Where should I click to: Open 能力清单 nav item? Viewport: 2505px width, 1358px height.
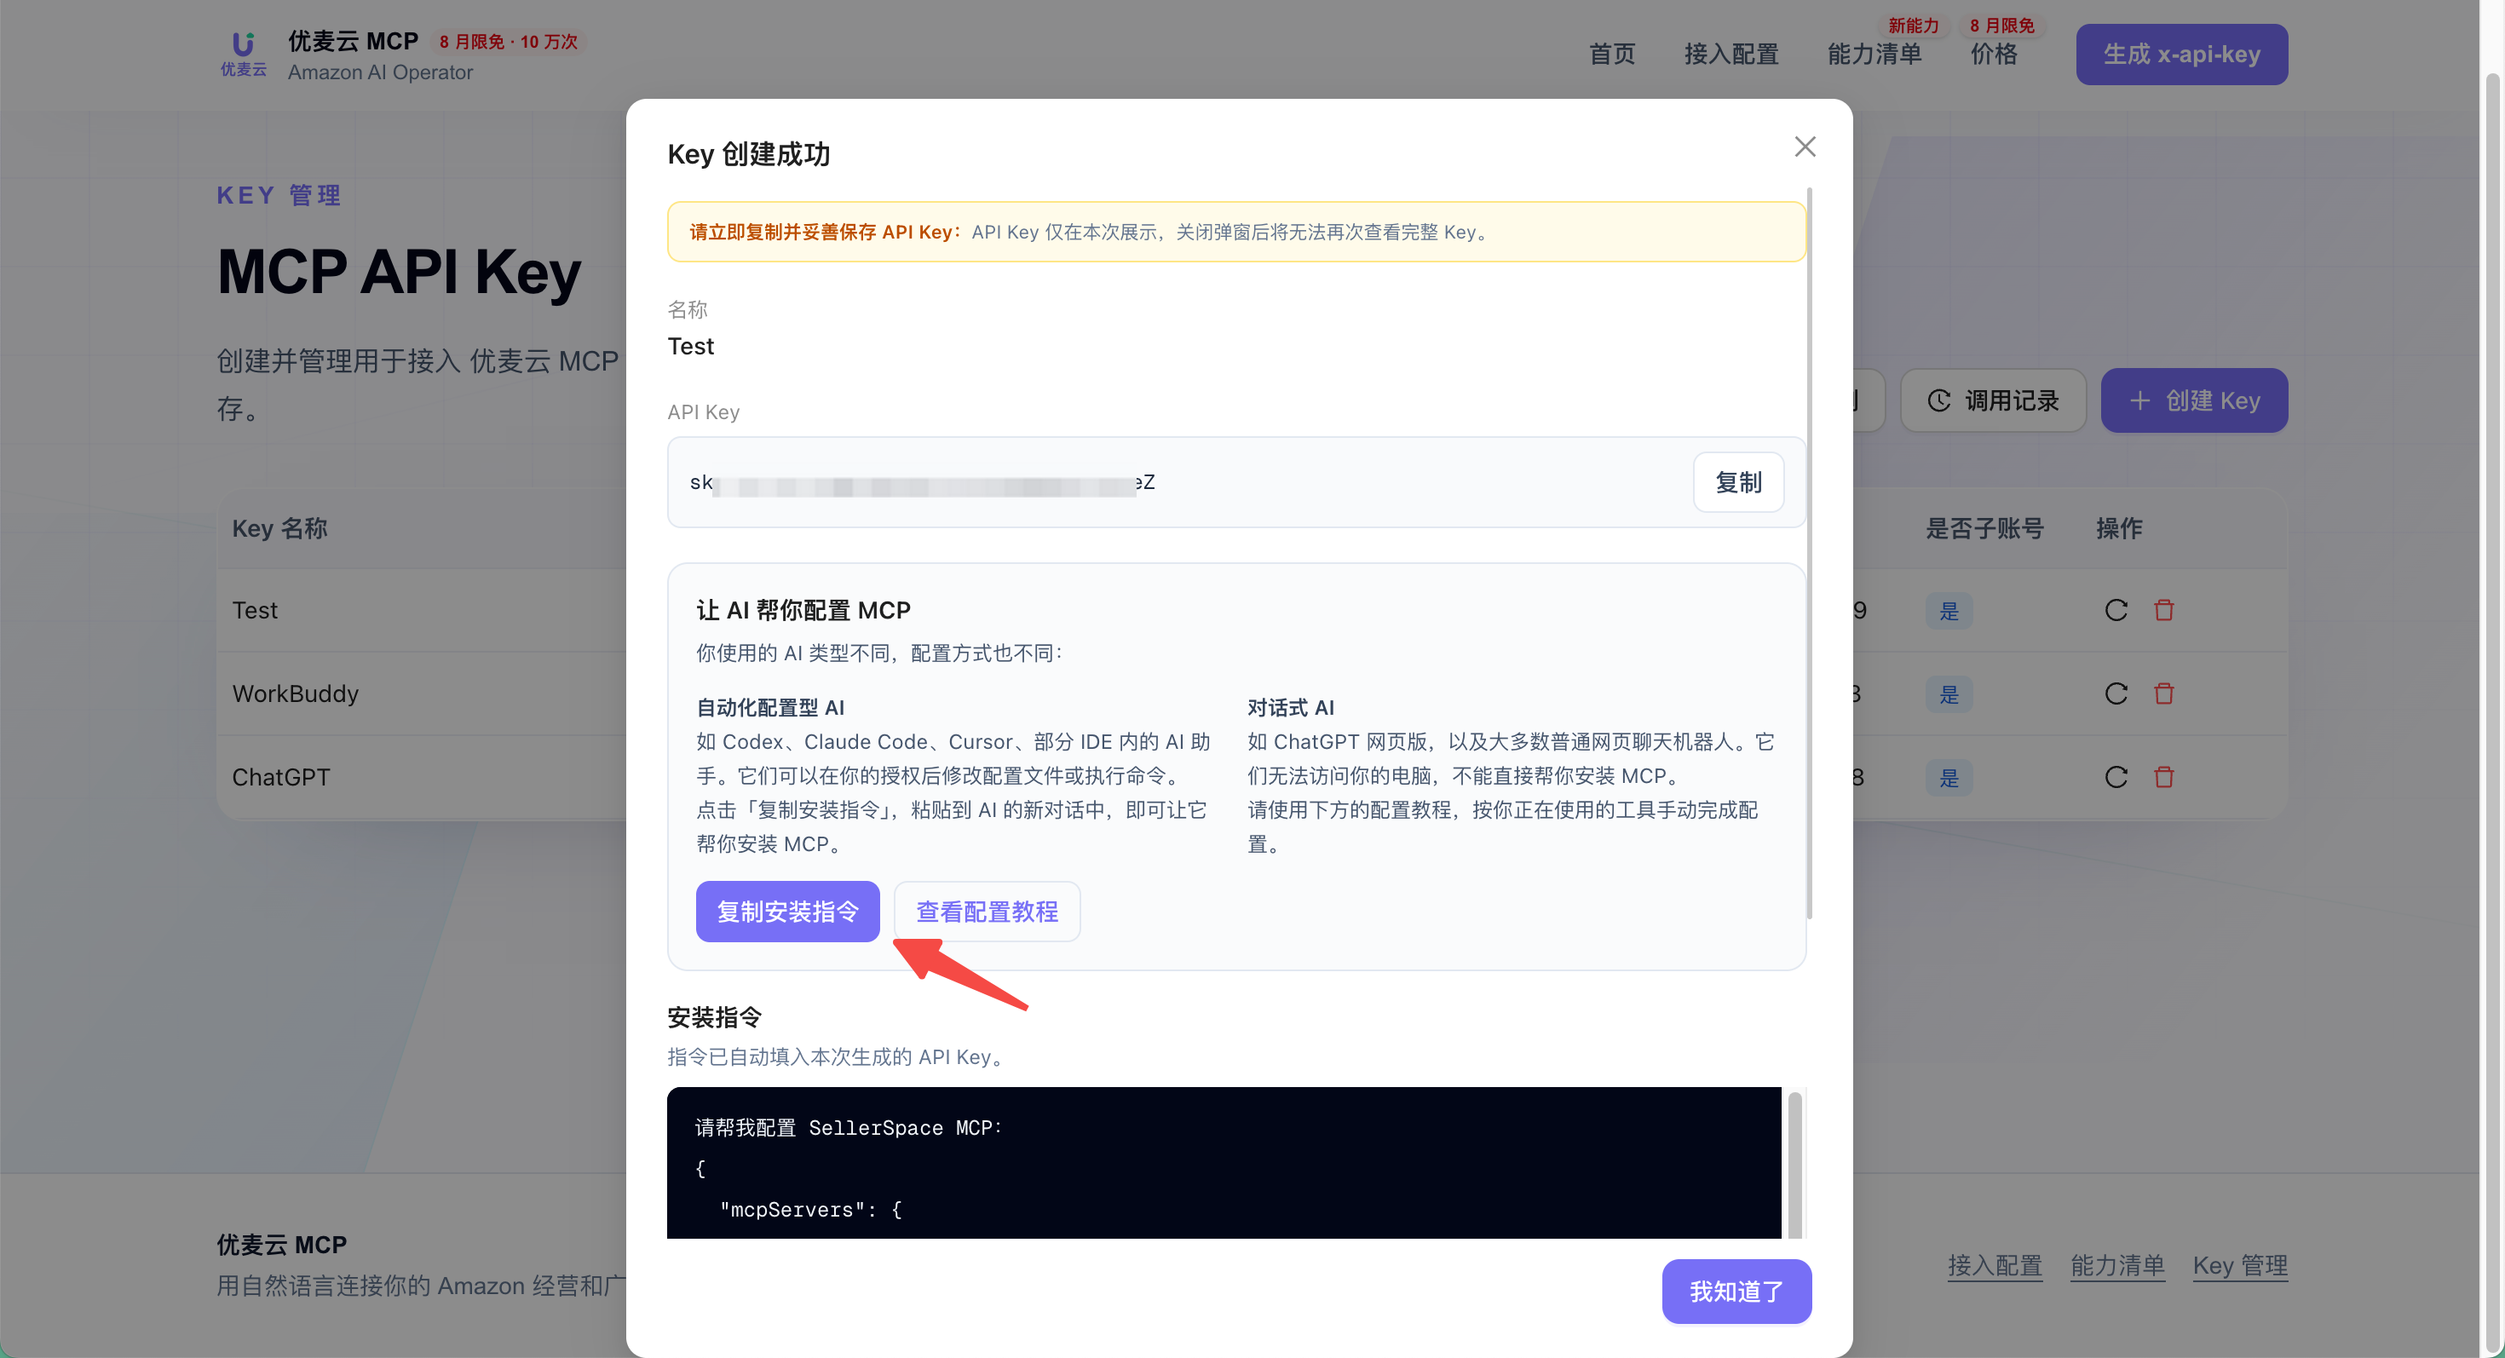[1874, 55]
